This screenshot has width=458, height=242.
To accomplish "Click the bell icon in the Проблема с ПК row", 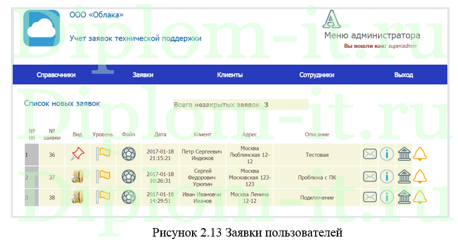I will click(x=420, y=177).
